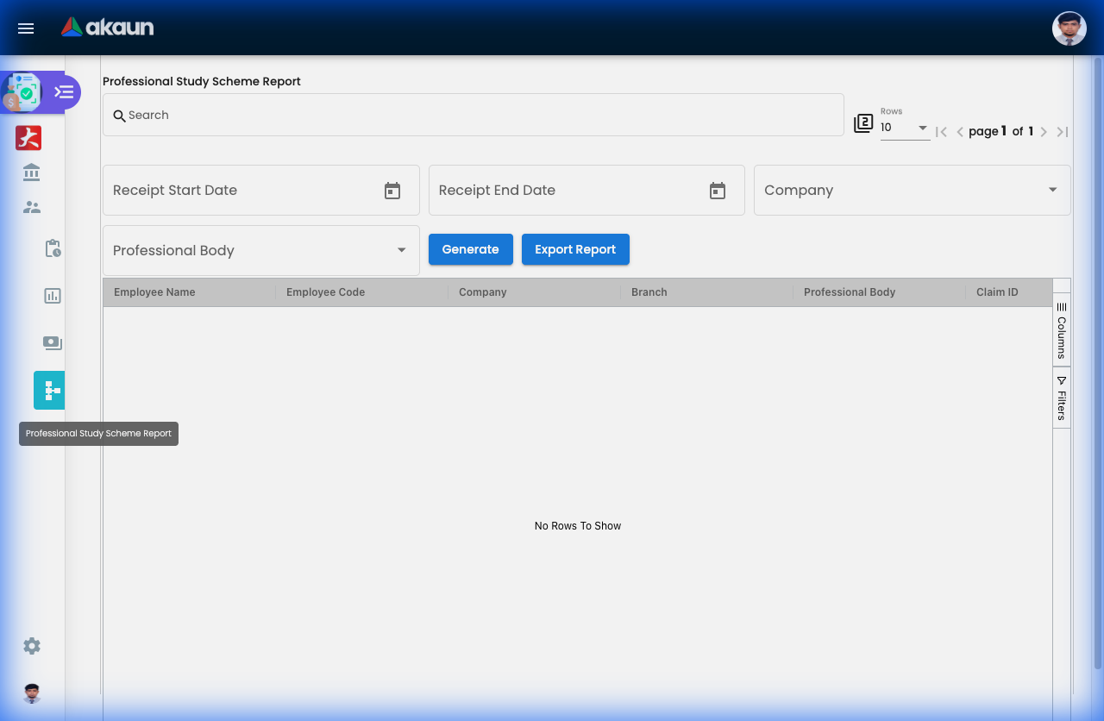This screenshot has height=721, width=1104.
Task: Open calendar picker for Receipt Start Date
Action: tap(392, 191)
